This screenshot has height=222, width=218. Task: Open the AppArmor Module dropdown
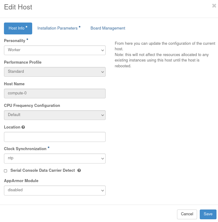click(x=55, y=190)
